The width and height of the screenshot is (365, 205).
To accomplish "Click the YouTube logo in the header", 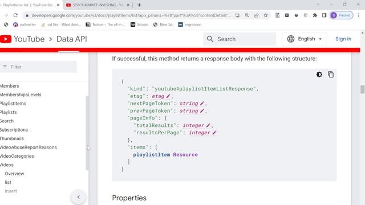I will pos(6,39).
